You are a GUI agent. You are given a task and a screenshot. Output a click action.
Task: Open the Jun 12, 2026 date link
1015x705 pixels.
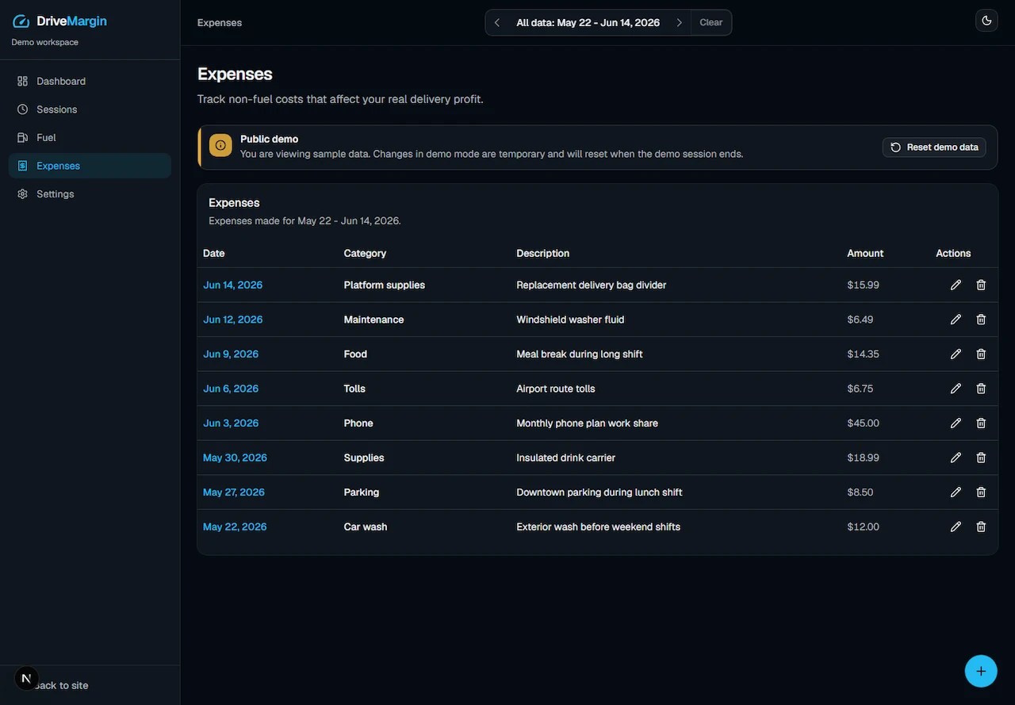point(233,320)
